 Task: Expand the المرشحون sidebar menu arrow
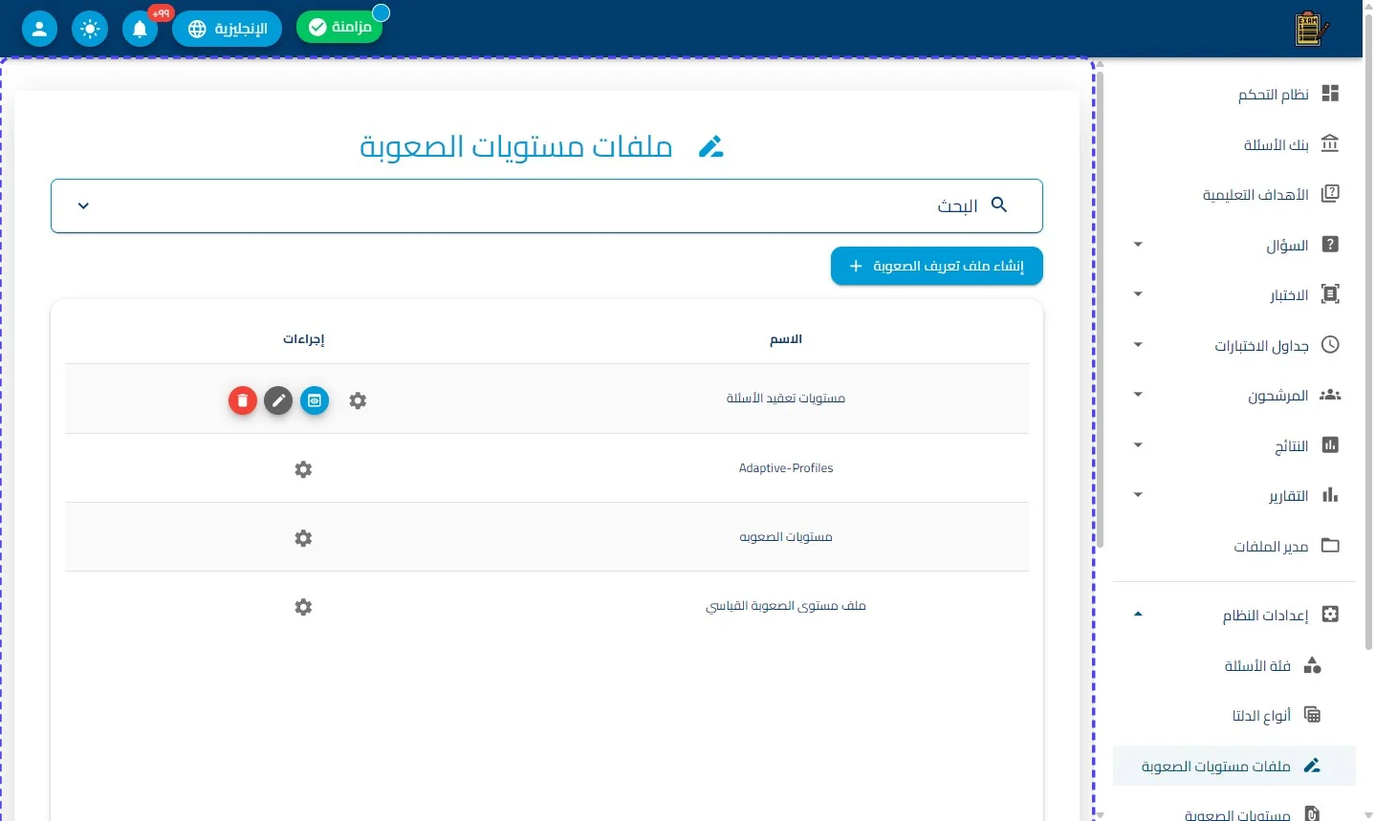[x=1138, y=395]
